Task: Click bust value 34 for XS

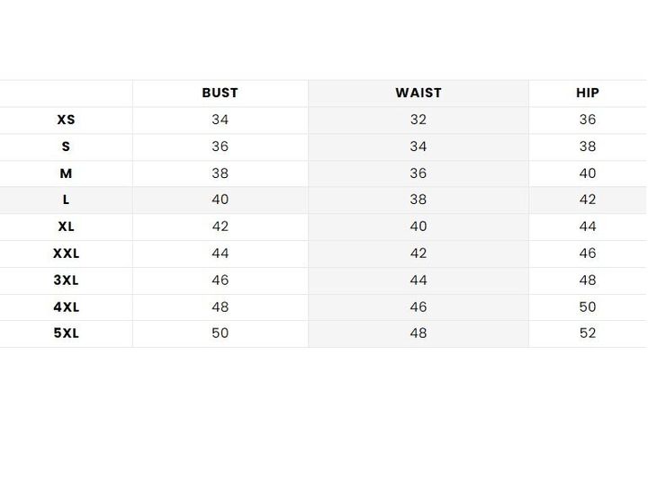Action: [x=220, y=120]
